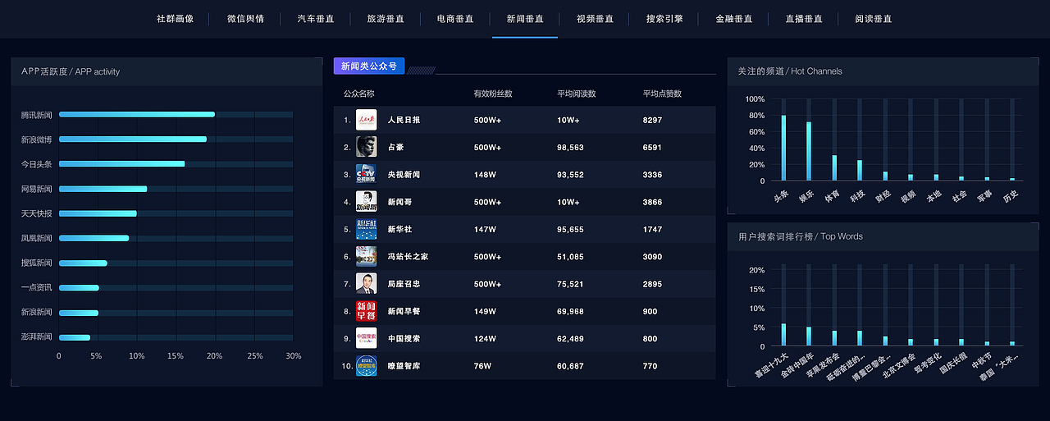Image resolution: width=1050 pixels, height=421 pixels.
Task: Switch to the 微信舆情 tab
Action: 245,19
